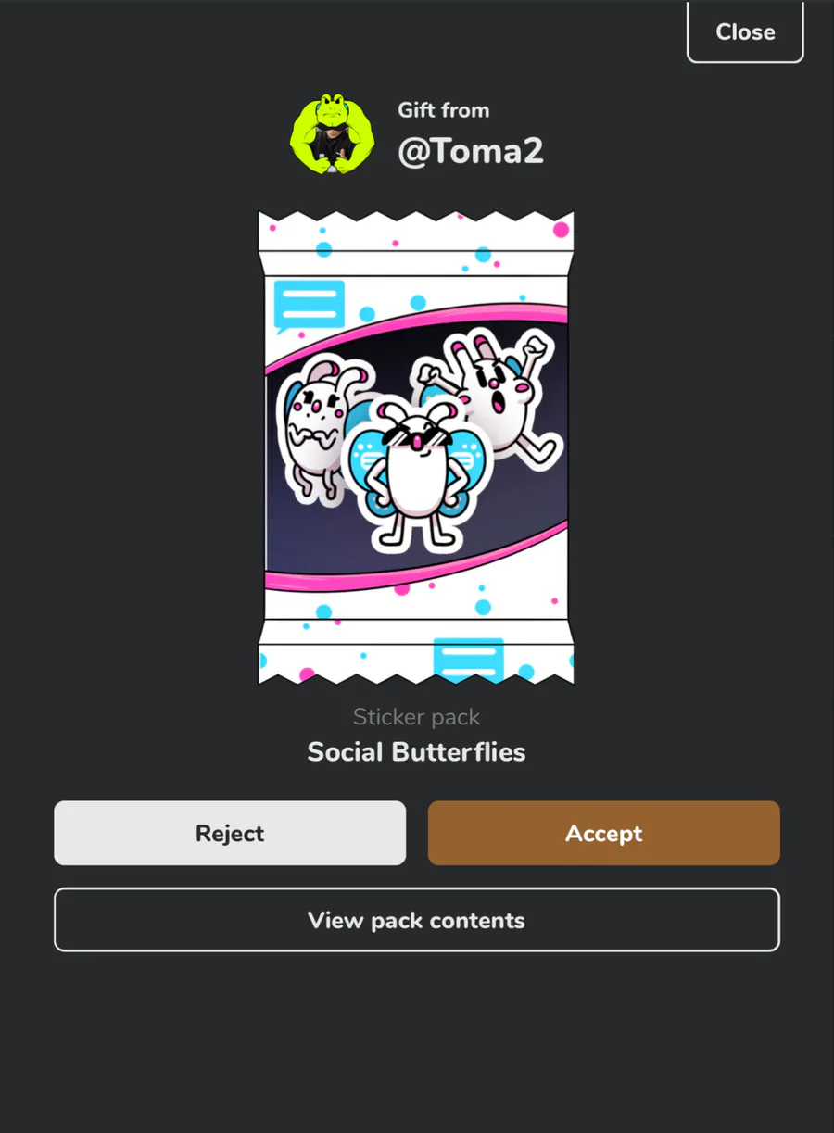The height and width of the screenshot is (1133, 834).
Task: Click the "Sticker pack" caption text
Action: (x=416, y=717)
